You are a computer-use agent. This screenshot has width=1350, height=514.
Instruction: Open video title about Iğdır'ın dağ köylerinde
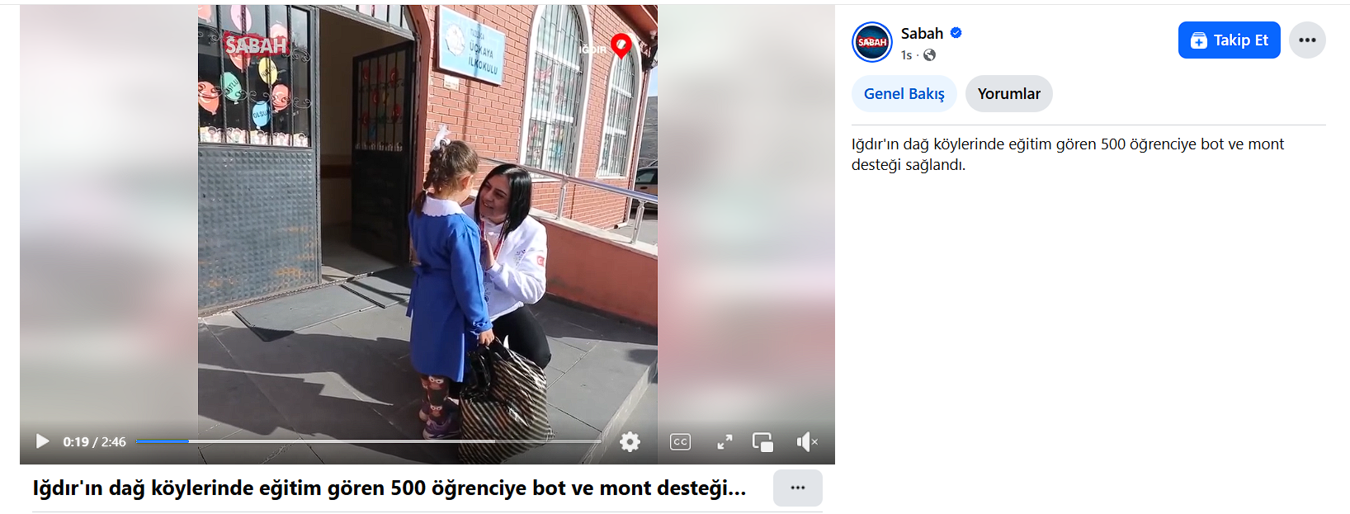point(389,488)
